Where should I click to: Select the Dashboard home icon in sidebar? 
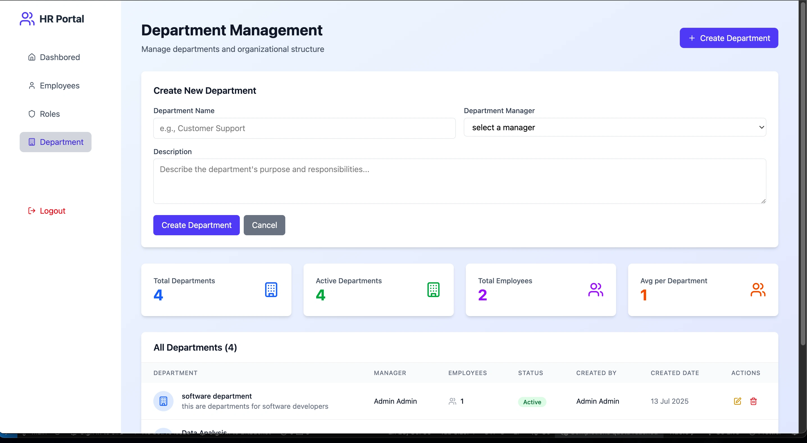point(32,57)
